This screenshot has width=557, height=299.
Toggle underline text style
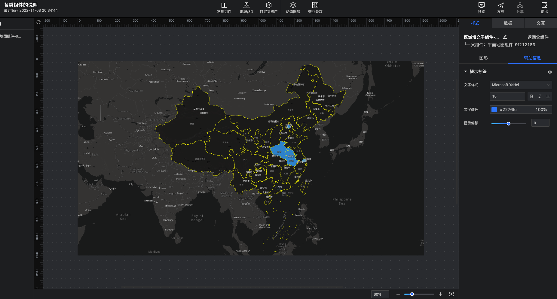[548, 96]
